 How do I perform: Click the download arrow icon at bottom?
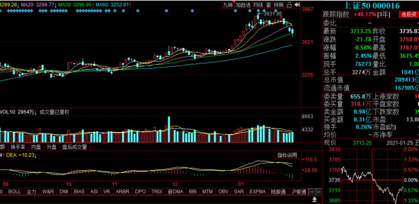click(314, 199)
